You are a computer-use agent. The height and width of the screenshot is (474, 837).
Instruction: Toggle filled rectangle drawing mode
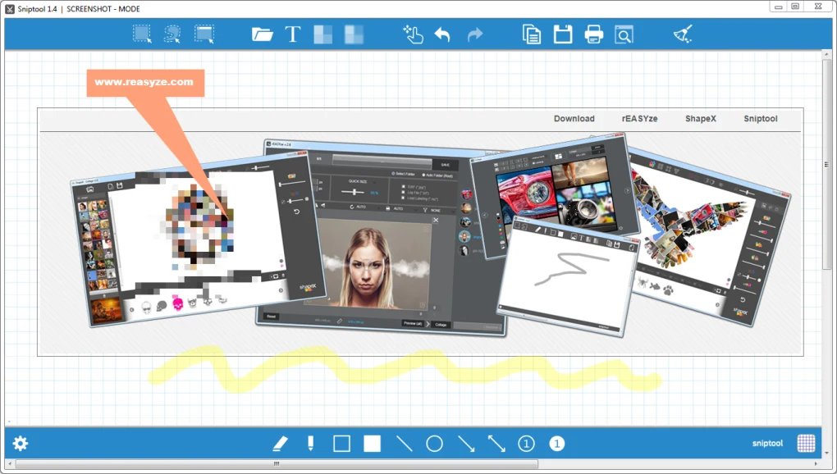370,443
